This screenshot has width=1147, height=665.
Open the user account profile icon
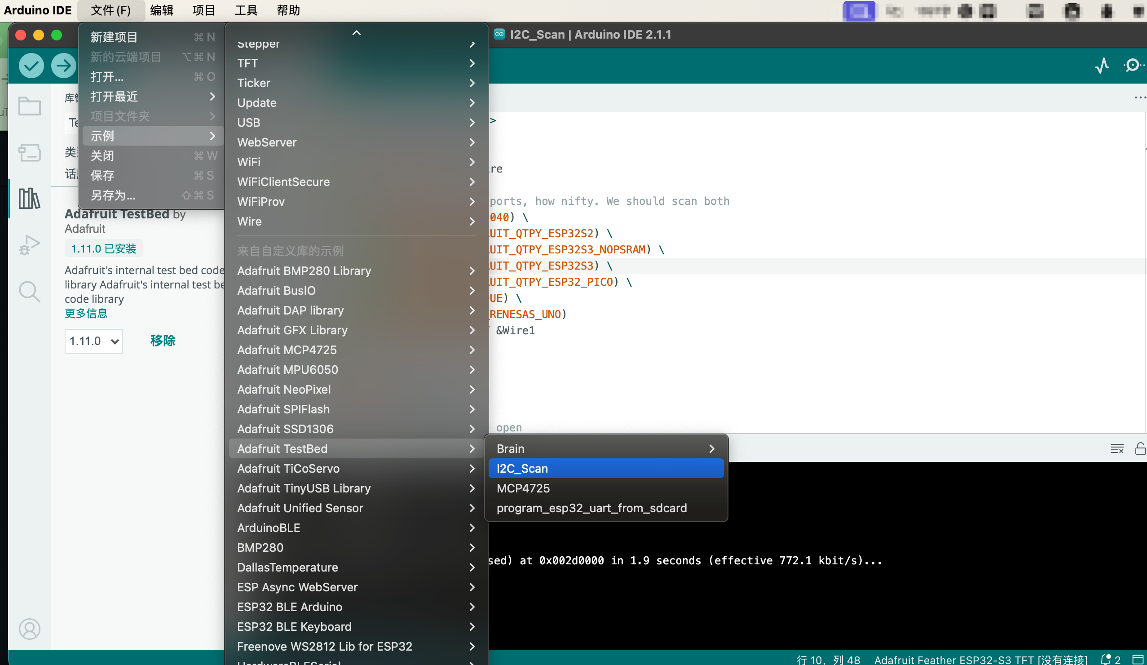click(30, 629)
